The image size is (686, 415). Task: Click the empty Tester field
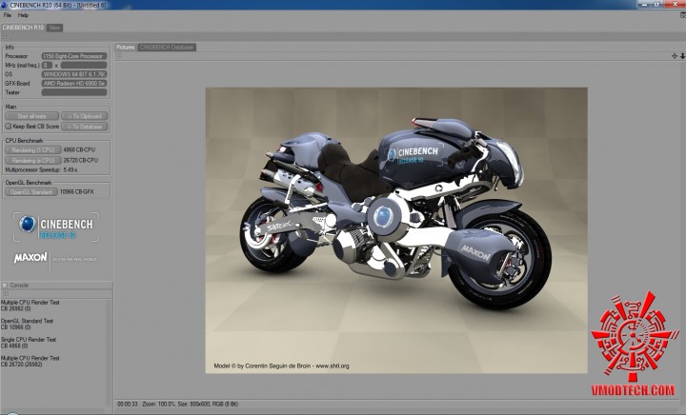[74, 92]
